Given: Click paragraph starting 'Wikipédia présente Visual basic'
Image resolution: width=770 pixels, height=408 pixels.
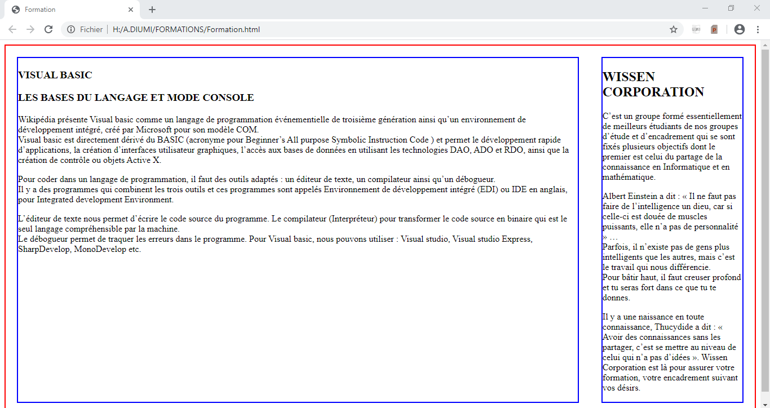Looking at the screenshot, I should pyautogui.click(x=272, y=125).
